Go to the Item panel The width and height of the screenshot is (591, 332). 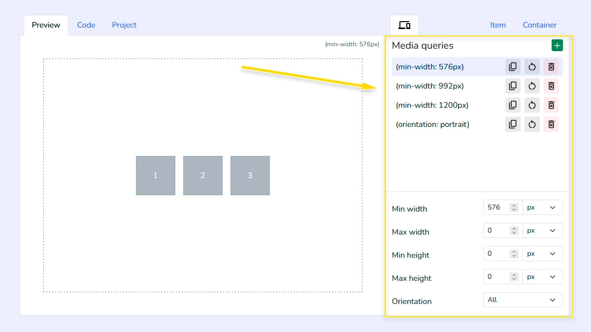pos(498,25)
